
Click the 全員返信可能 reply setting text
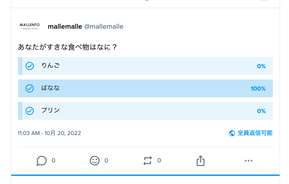pyautogui.click(x=254, y=133)
